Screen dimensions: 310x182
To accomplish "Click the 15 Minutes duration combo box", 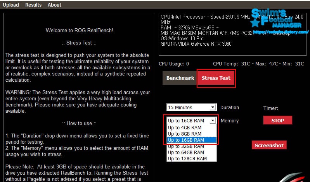I will (x=191, y=107).
